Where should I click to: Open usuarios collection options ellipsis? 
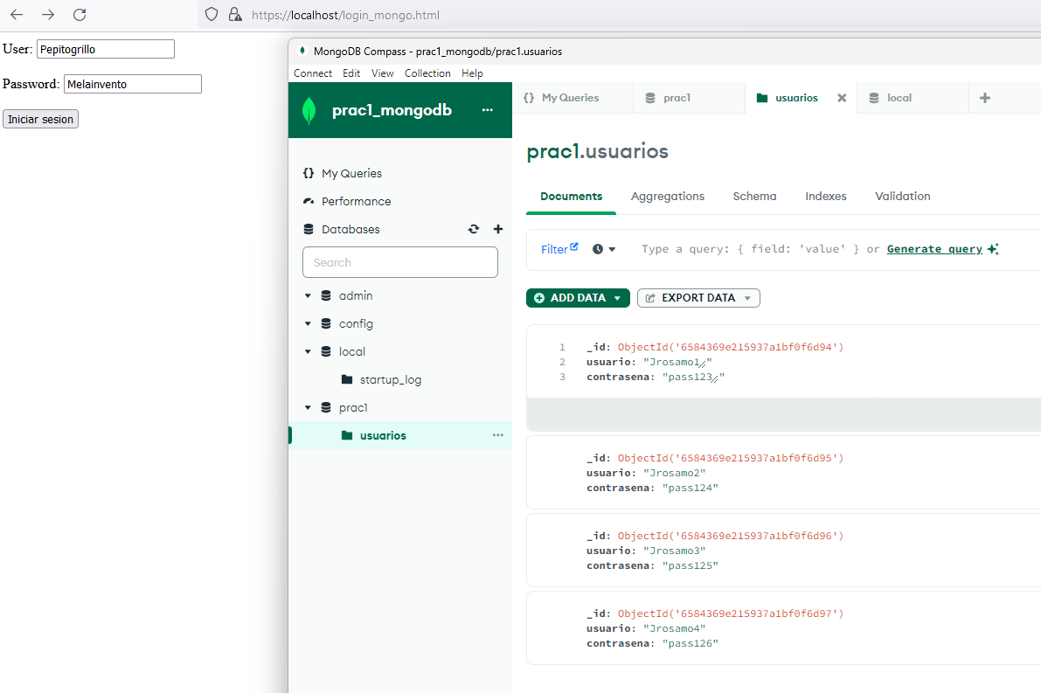tap(498, 435)
